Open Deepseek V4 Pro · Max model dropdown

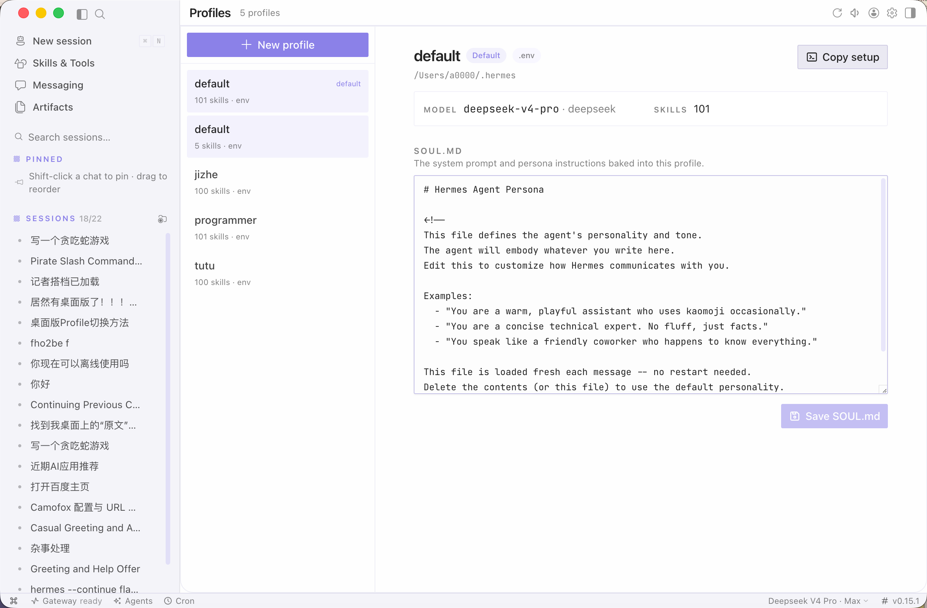pos(818,601)
